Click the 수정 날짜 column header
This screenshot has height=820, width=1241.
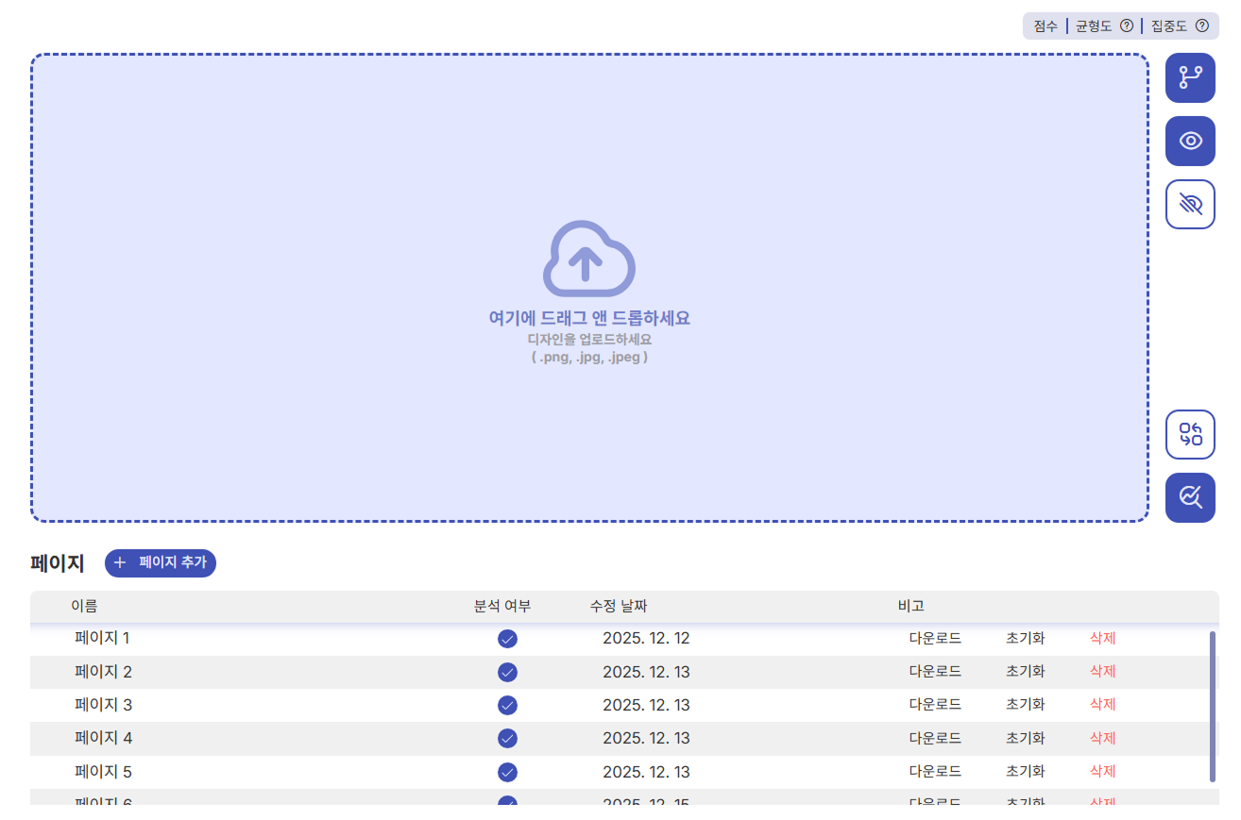pyautogui.click(x=619, y=606)
